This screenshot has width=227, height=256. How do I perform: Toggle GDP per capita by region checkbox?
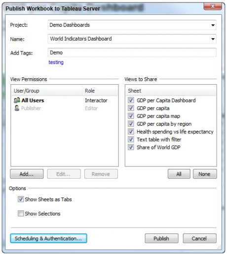pos(131,124)
